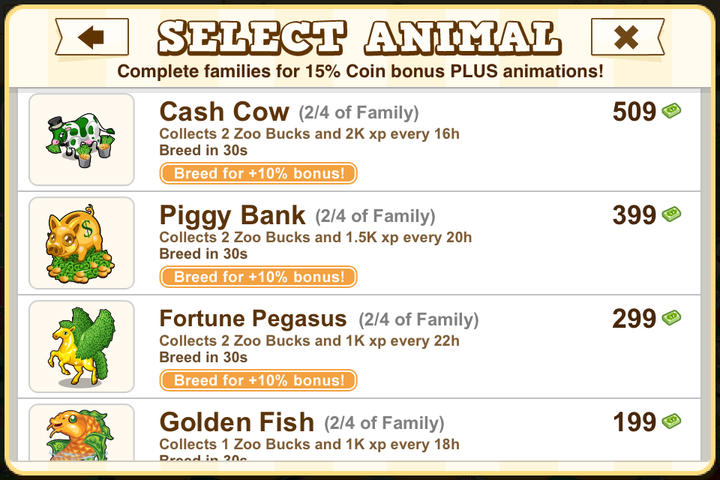Click the Cash Cow breed bonus button
The width and height of the screenshot is (720, 480).
pyautogui.click(x=258, y=173)
